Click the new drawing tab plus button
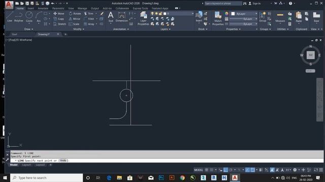Viewport: 325px width, 182px height. point(66,34)
